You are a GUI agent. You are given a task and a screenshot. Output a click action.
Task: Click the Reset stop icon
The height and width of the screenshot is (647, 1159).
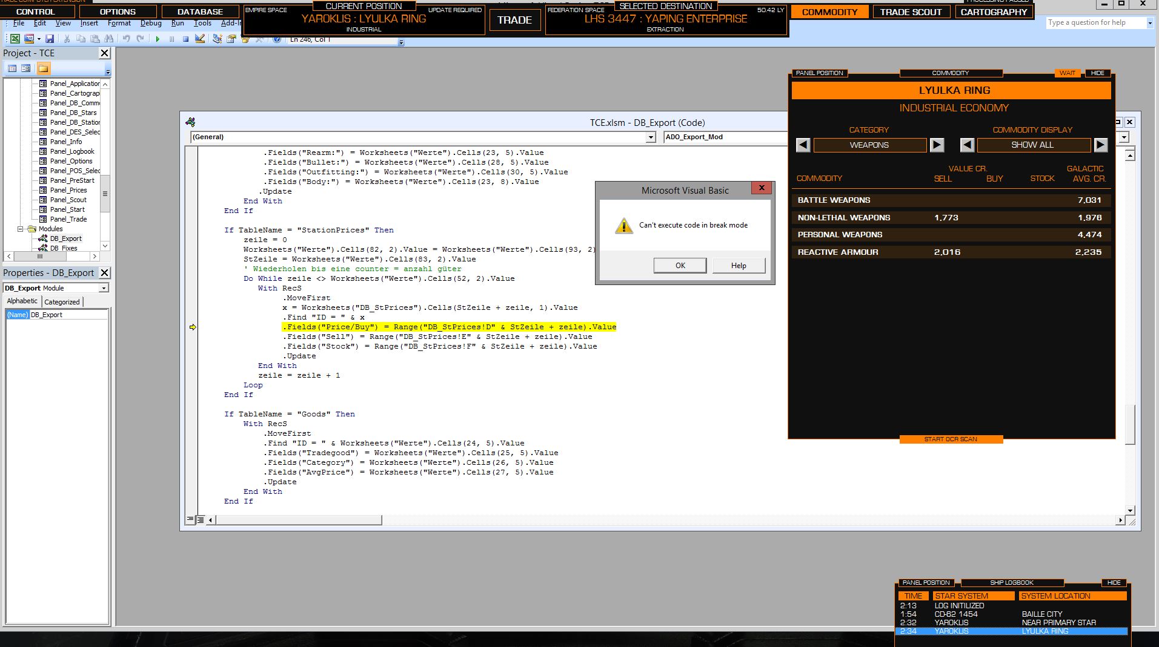pos(185,39)
